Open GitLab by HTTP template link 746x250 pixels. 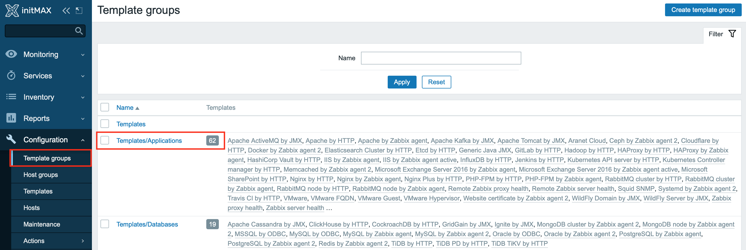tap(538, 150)
